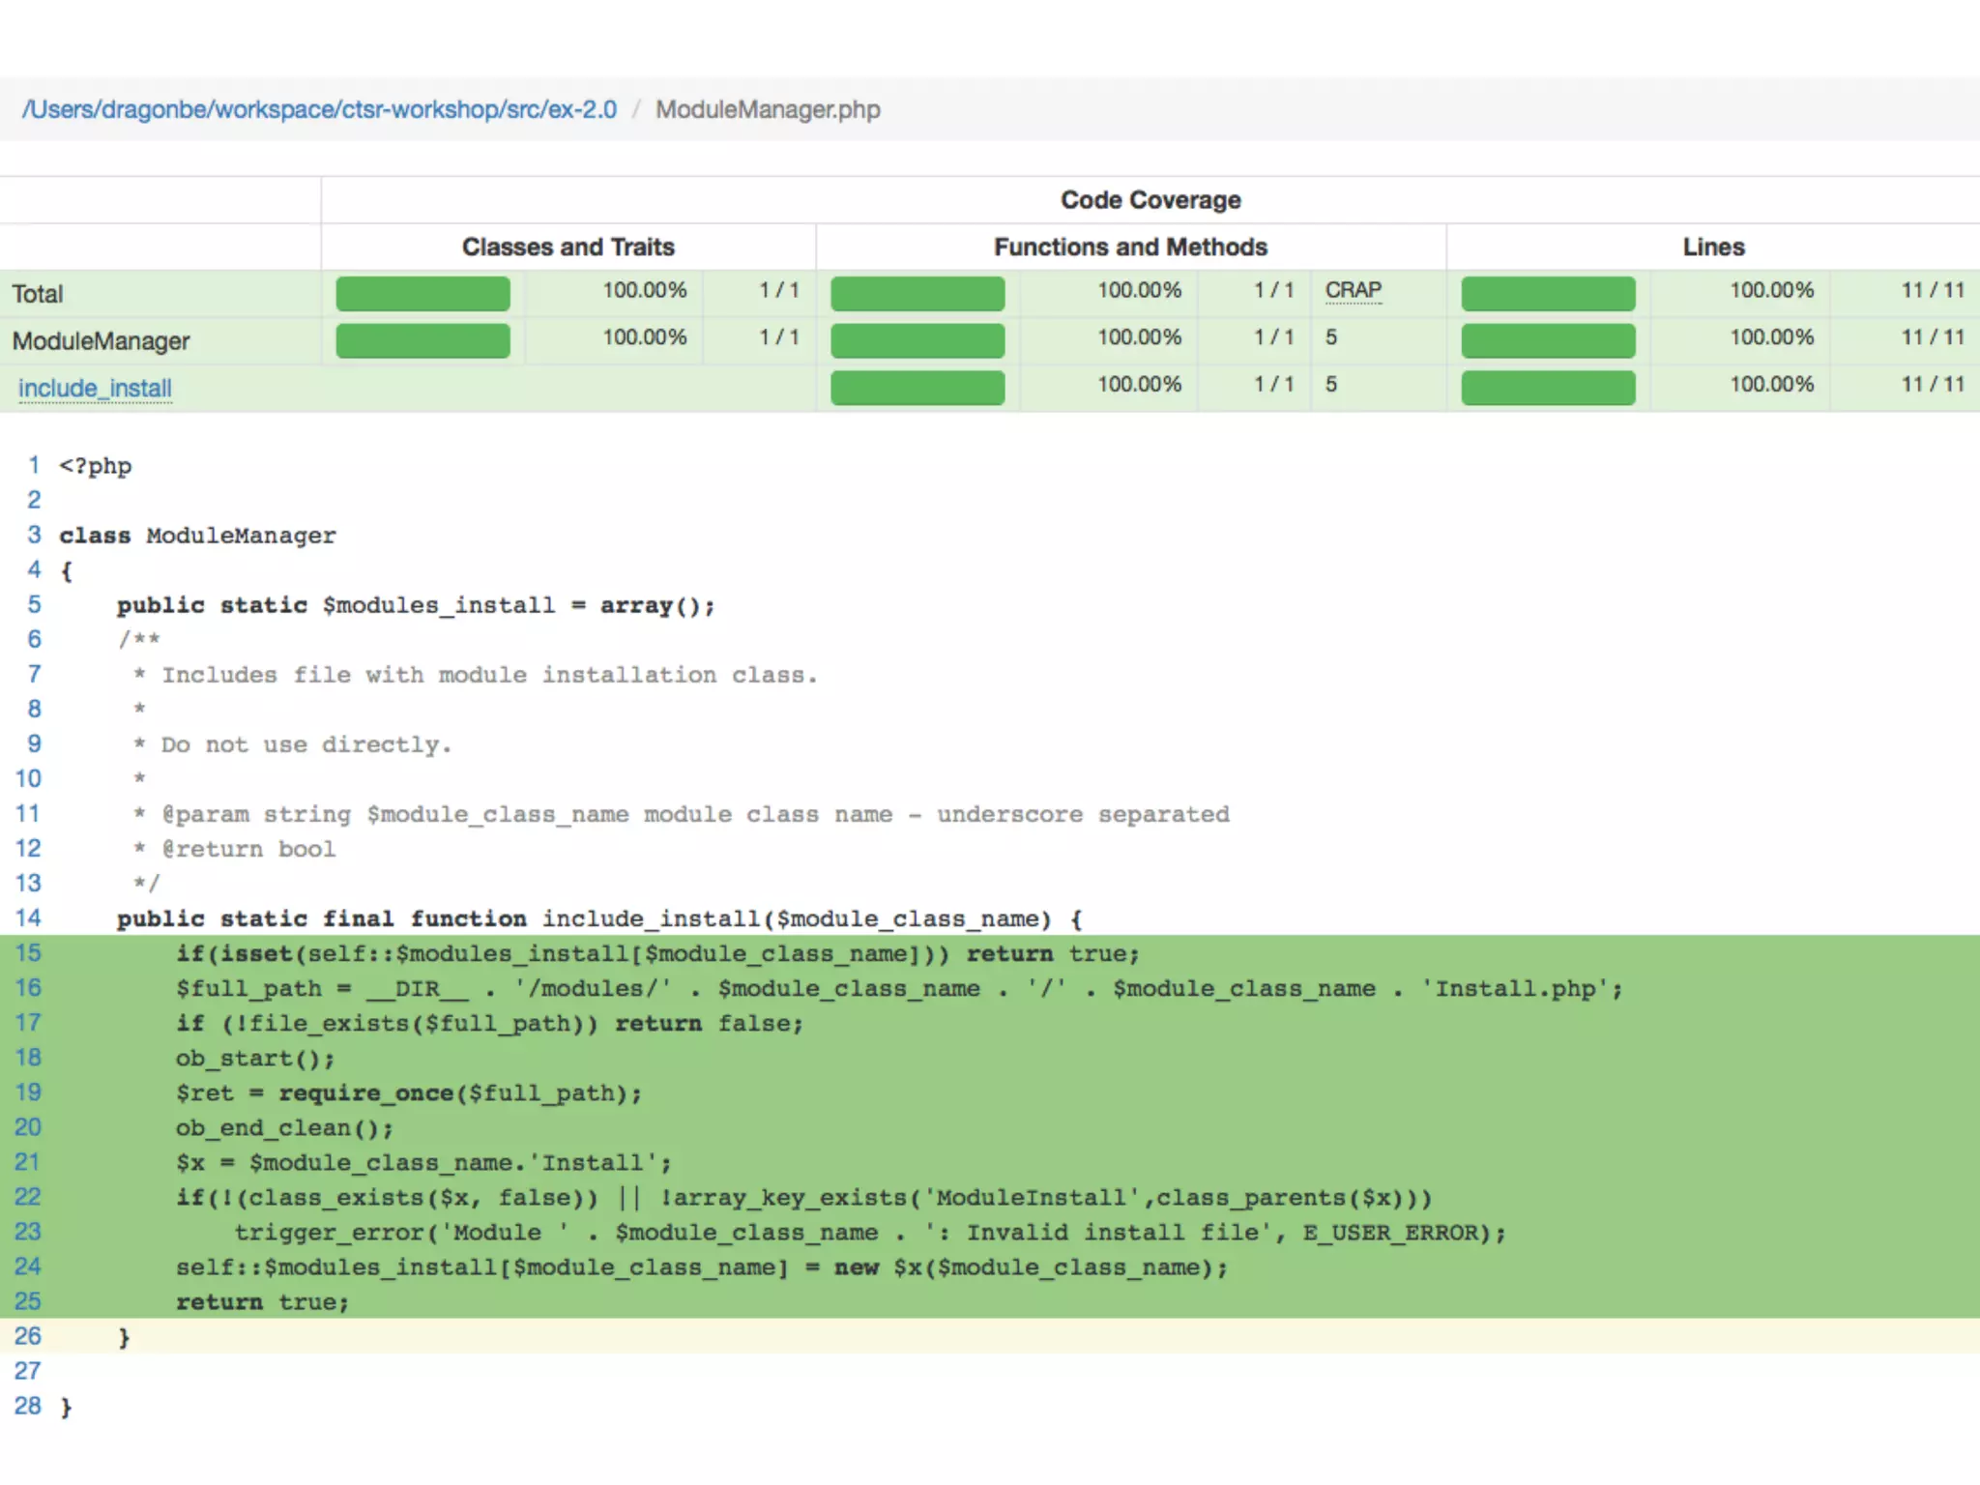The width and height of the screenshot is (1980, 1485).
Task: Click include_install functions coverage bar
Action: tap(917, 388)
